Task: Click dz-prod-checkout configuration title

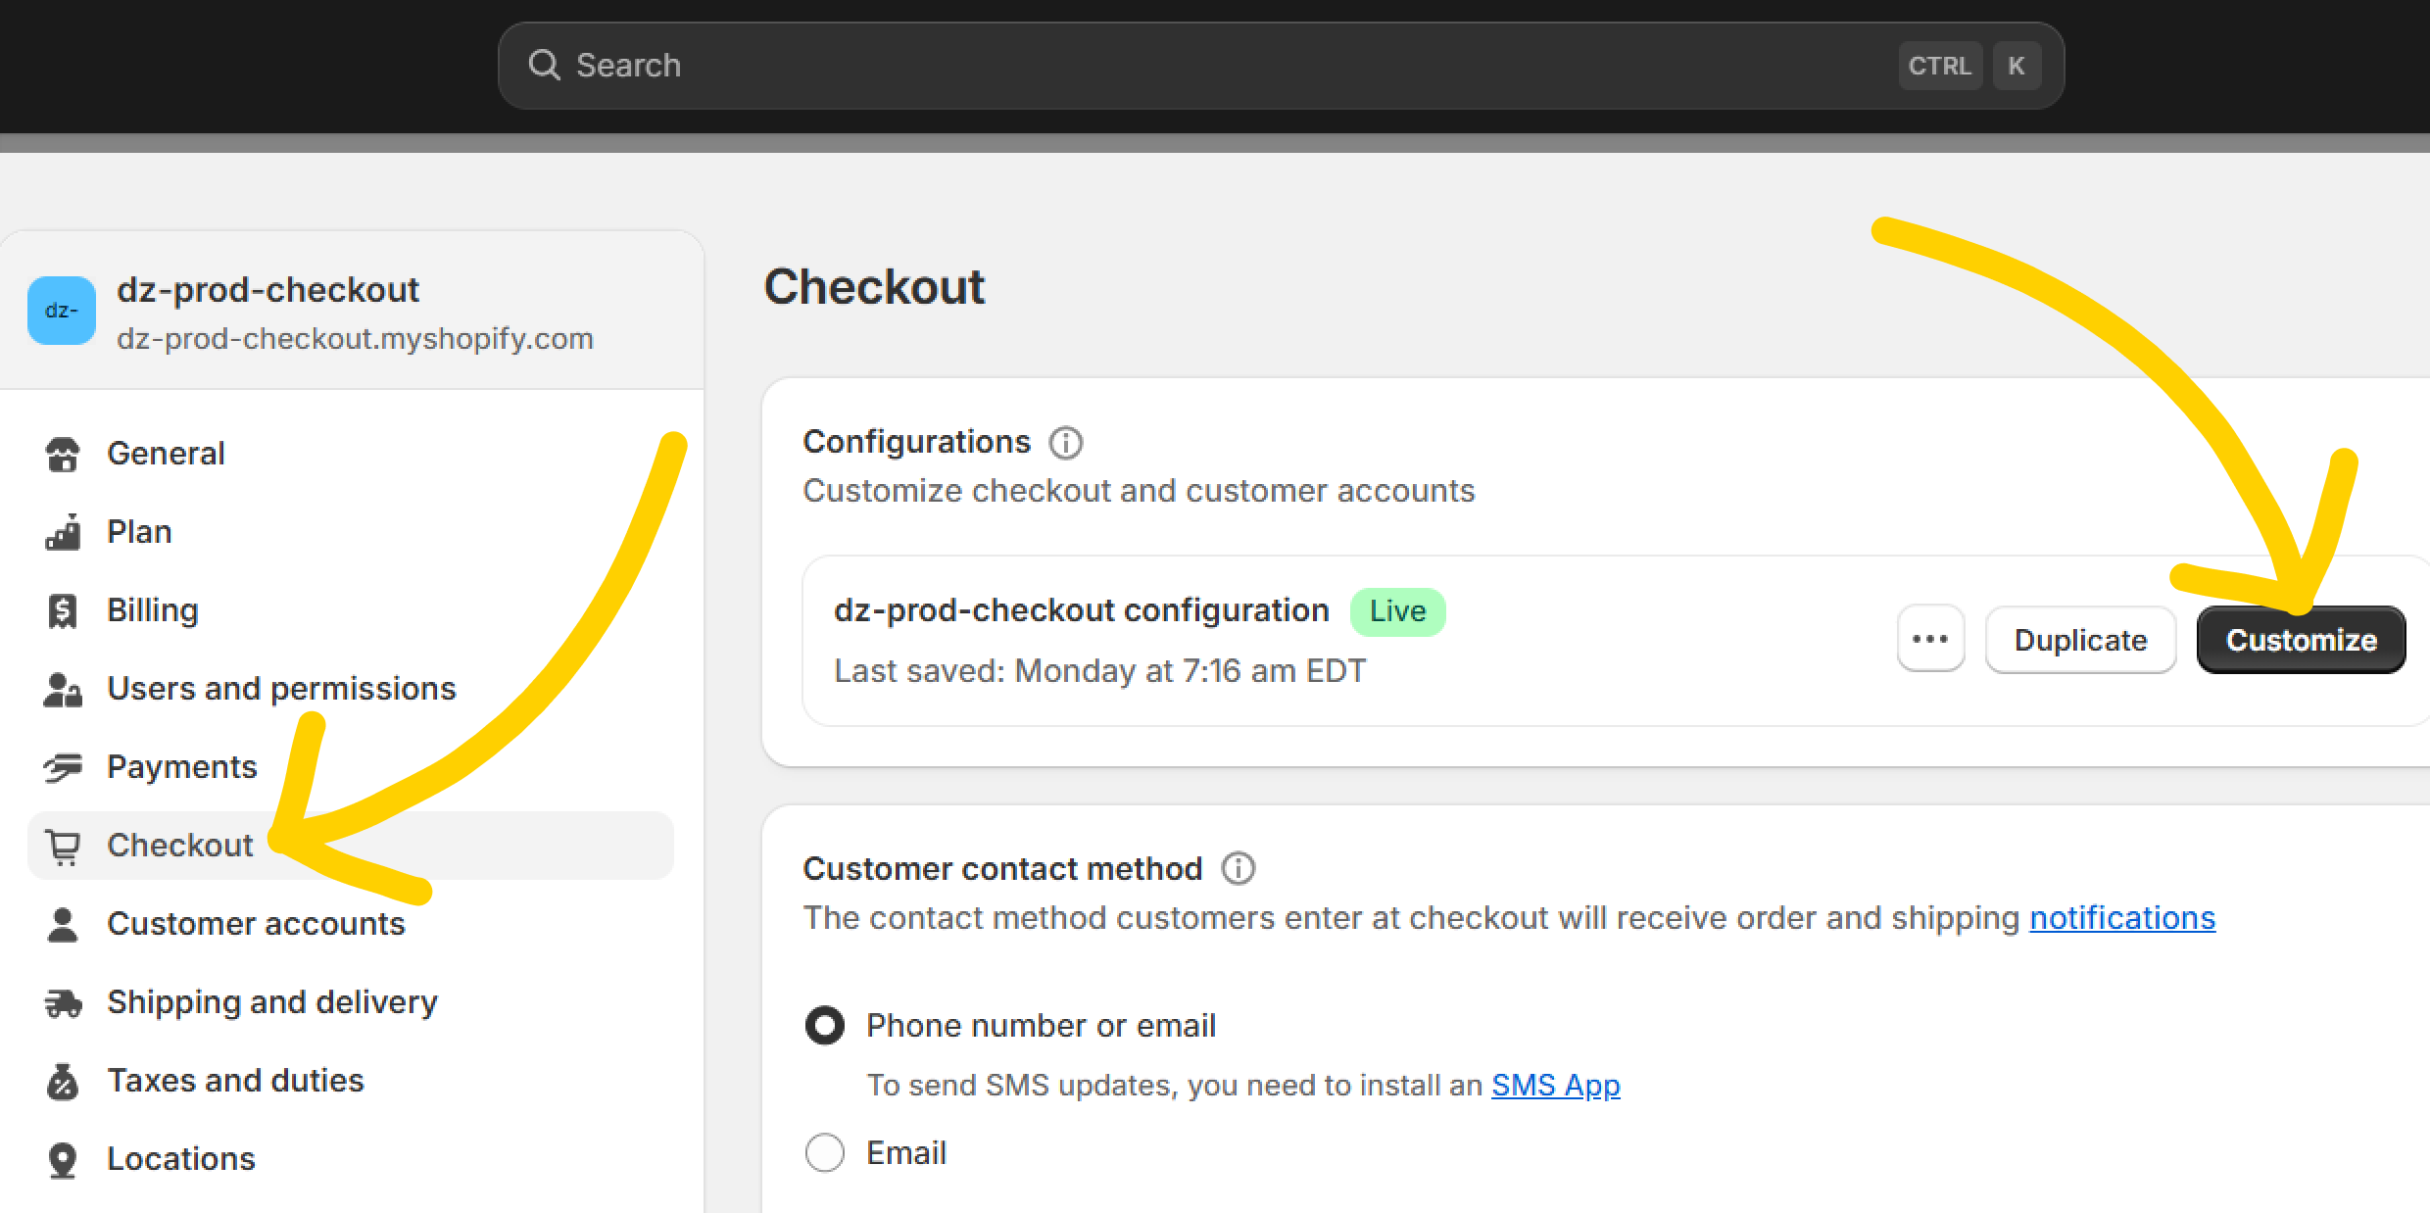Action: pos(1082,610)
